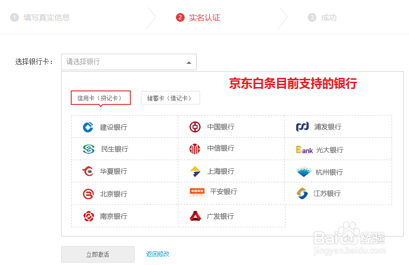Click the Ping An Bank logo icon
This screenshot has width=409, height=265.
pos(197,192)
